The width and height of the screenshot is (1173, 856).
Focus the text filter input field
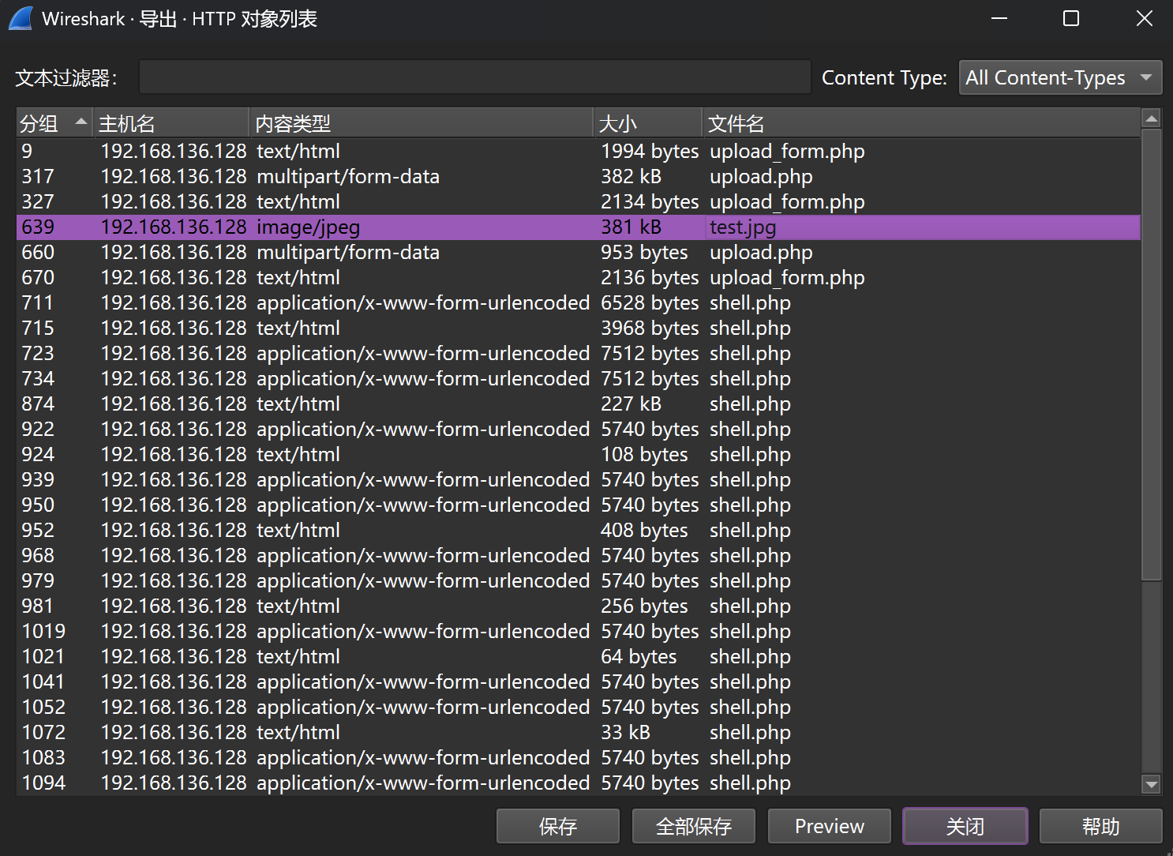(474, 77)
